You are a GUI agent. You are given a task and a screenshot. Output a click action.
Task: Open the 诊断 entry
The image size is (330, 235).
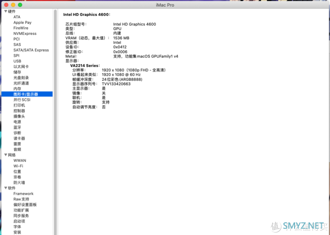(x=17, y=133)
